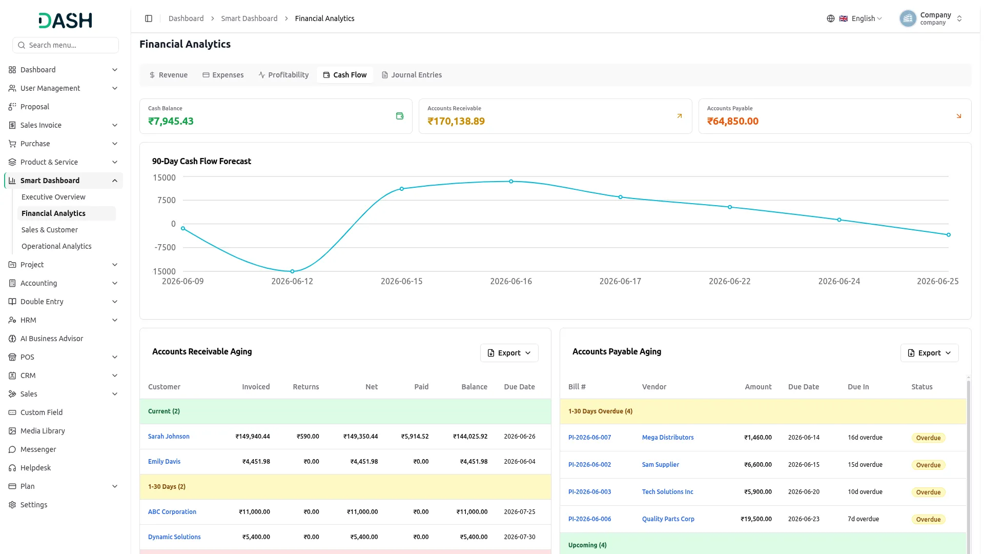Click the Cash Balance wallet icon
This screenshot has width=984, height=554.
coord(400,116)
